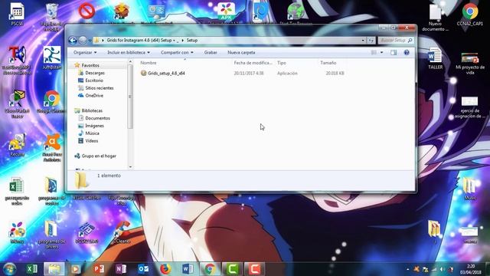
Task: Open the Incluir en biblioteca dropdown
Action: click(129, 53)
